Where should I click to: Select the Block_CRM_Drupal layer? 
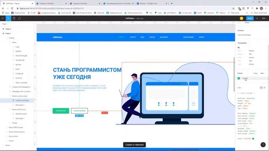(x=16, y=128)
